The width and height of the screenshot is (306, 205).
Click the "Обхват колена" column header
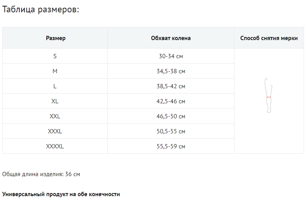coord(171,38)
